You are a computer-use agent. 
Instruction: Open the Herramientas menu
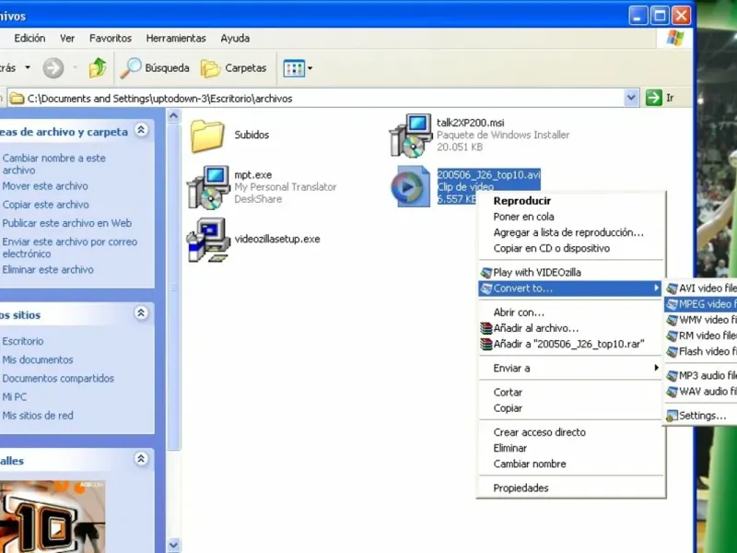pos(176,39)
